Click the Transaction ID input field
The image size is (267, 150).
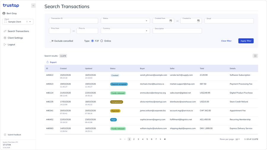(x=73, y=21)
